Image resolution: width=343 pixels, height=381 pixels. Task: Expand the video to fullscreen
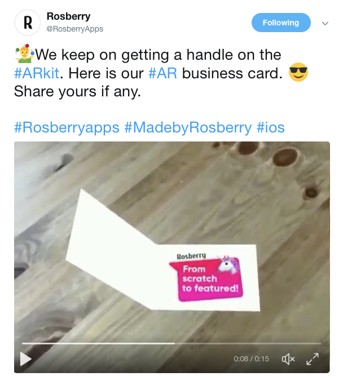click(313, 359)
